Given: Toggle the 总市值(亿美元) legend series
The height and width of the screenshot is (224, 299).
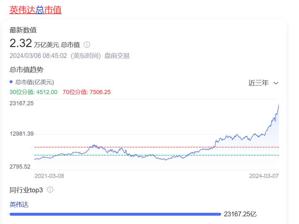Looking at the screenshot, I should 32,82.
